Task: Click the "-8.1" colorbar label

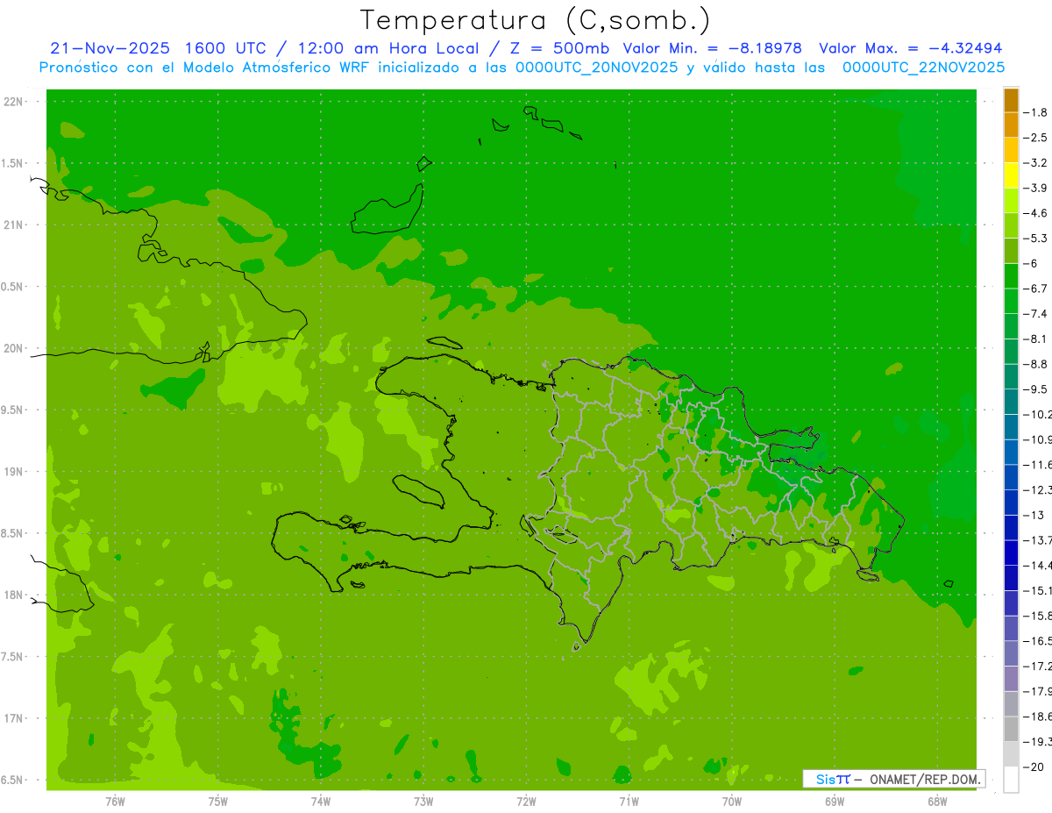Action: [x=1036, y=339]
